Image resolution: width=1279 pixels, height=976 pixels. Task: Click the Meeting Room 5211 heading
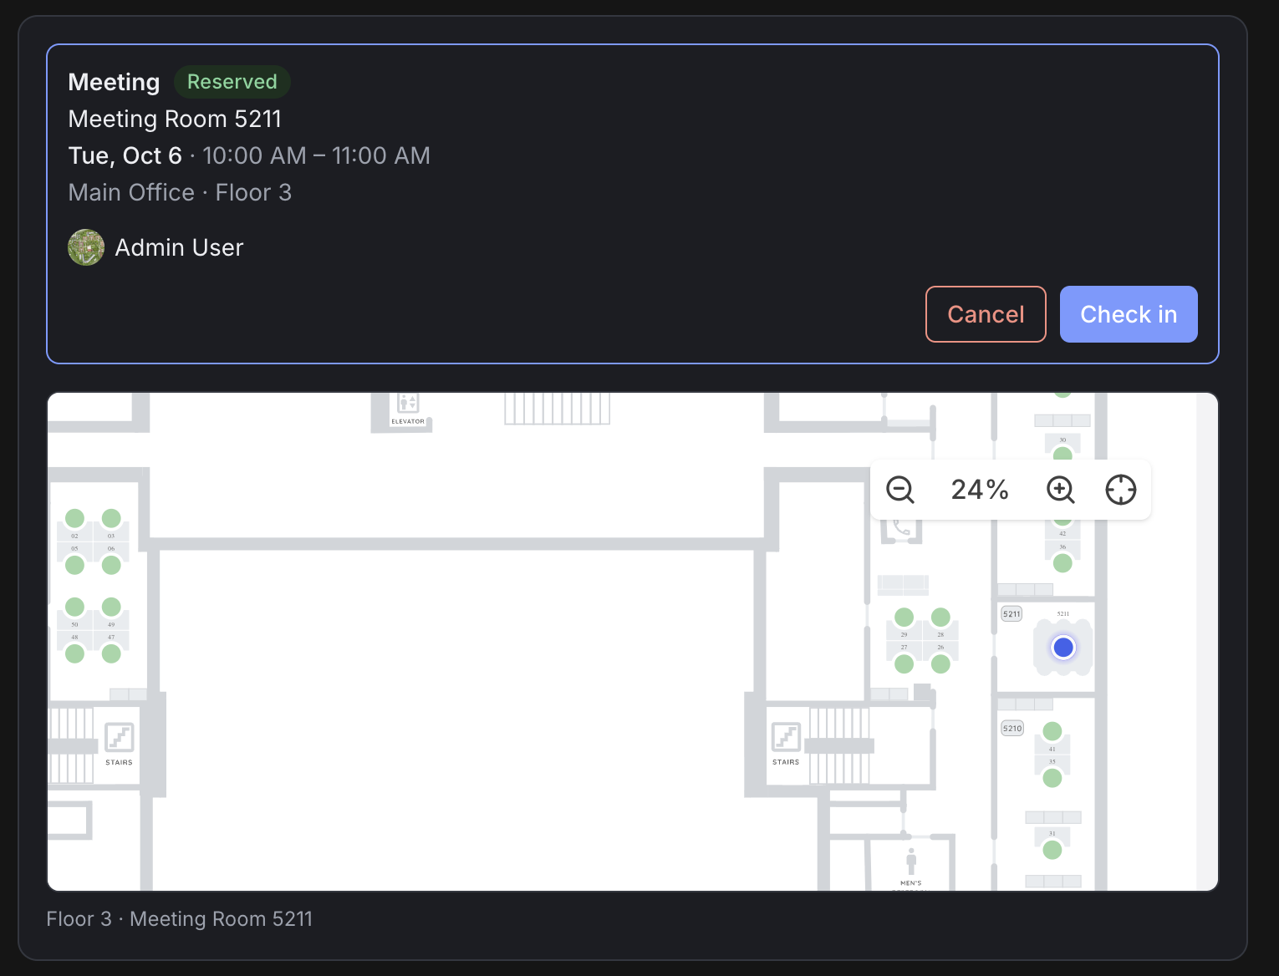pos(175,119)
